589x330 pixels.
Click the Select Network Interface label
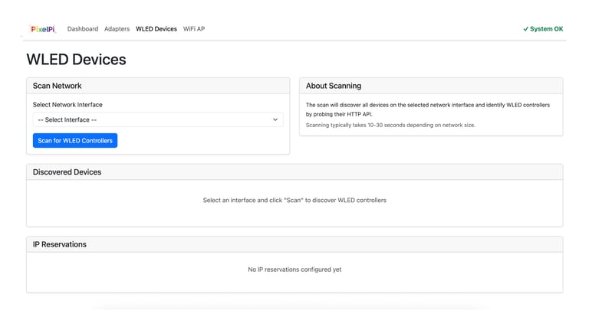pyautogui.click(x=67, y=105)
